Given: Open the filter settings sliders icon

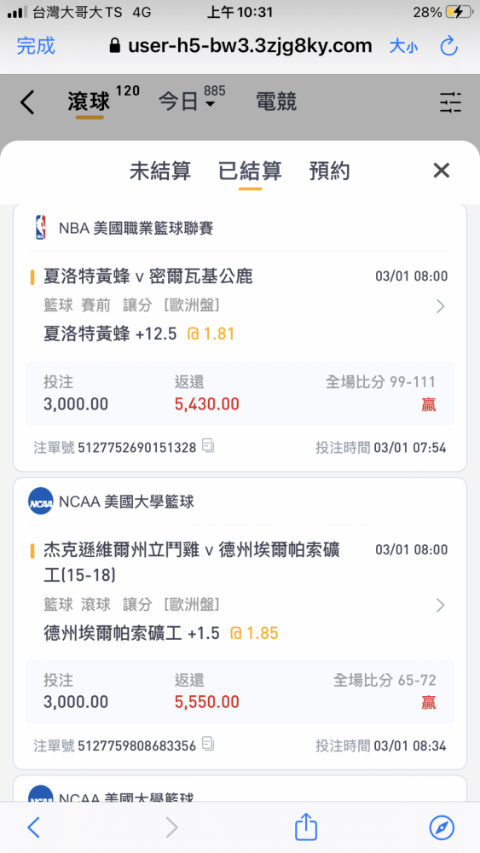Looking at the screenshot, I should coord(450,102).
